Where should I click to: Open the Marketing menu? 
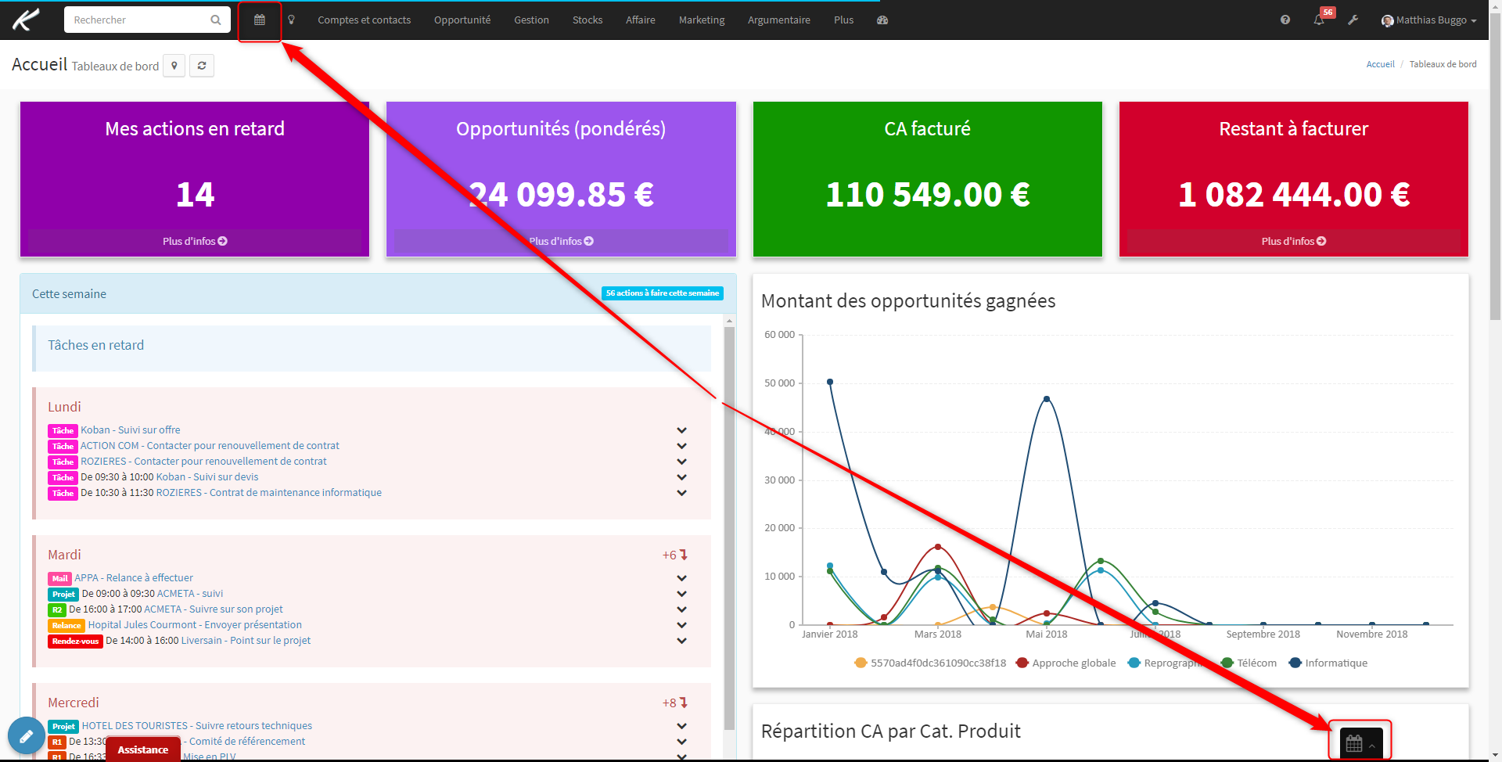702,20
